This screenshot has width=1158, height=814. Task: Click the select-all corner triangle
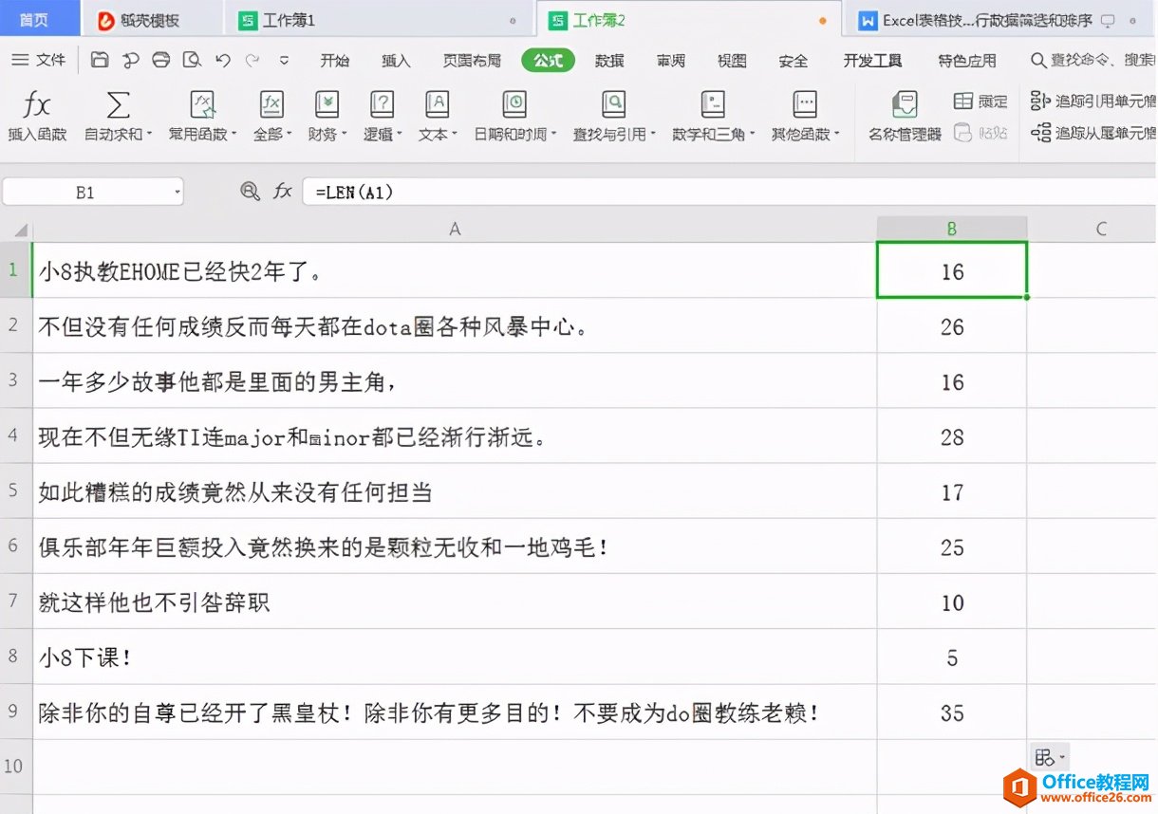click(x=19, y=231)
